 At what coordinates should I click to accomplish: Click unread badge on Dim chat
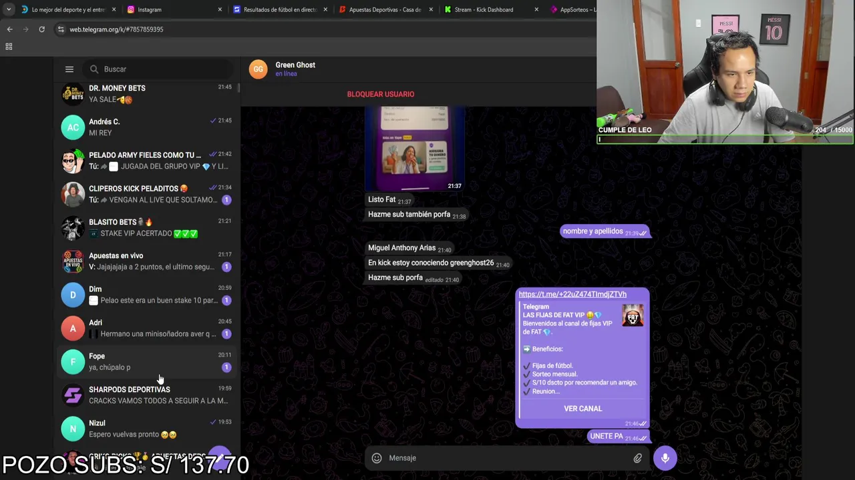click(x=226, y=300)
